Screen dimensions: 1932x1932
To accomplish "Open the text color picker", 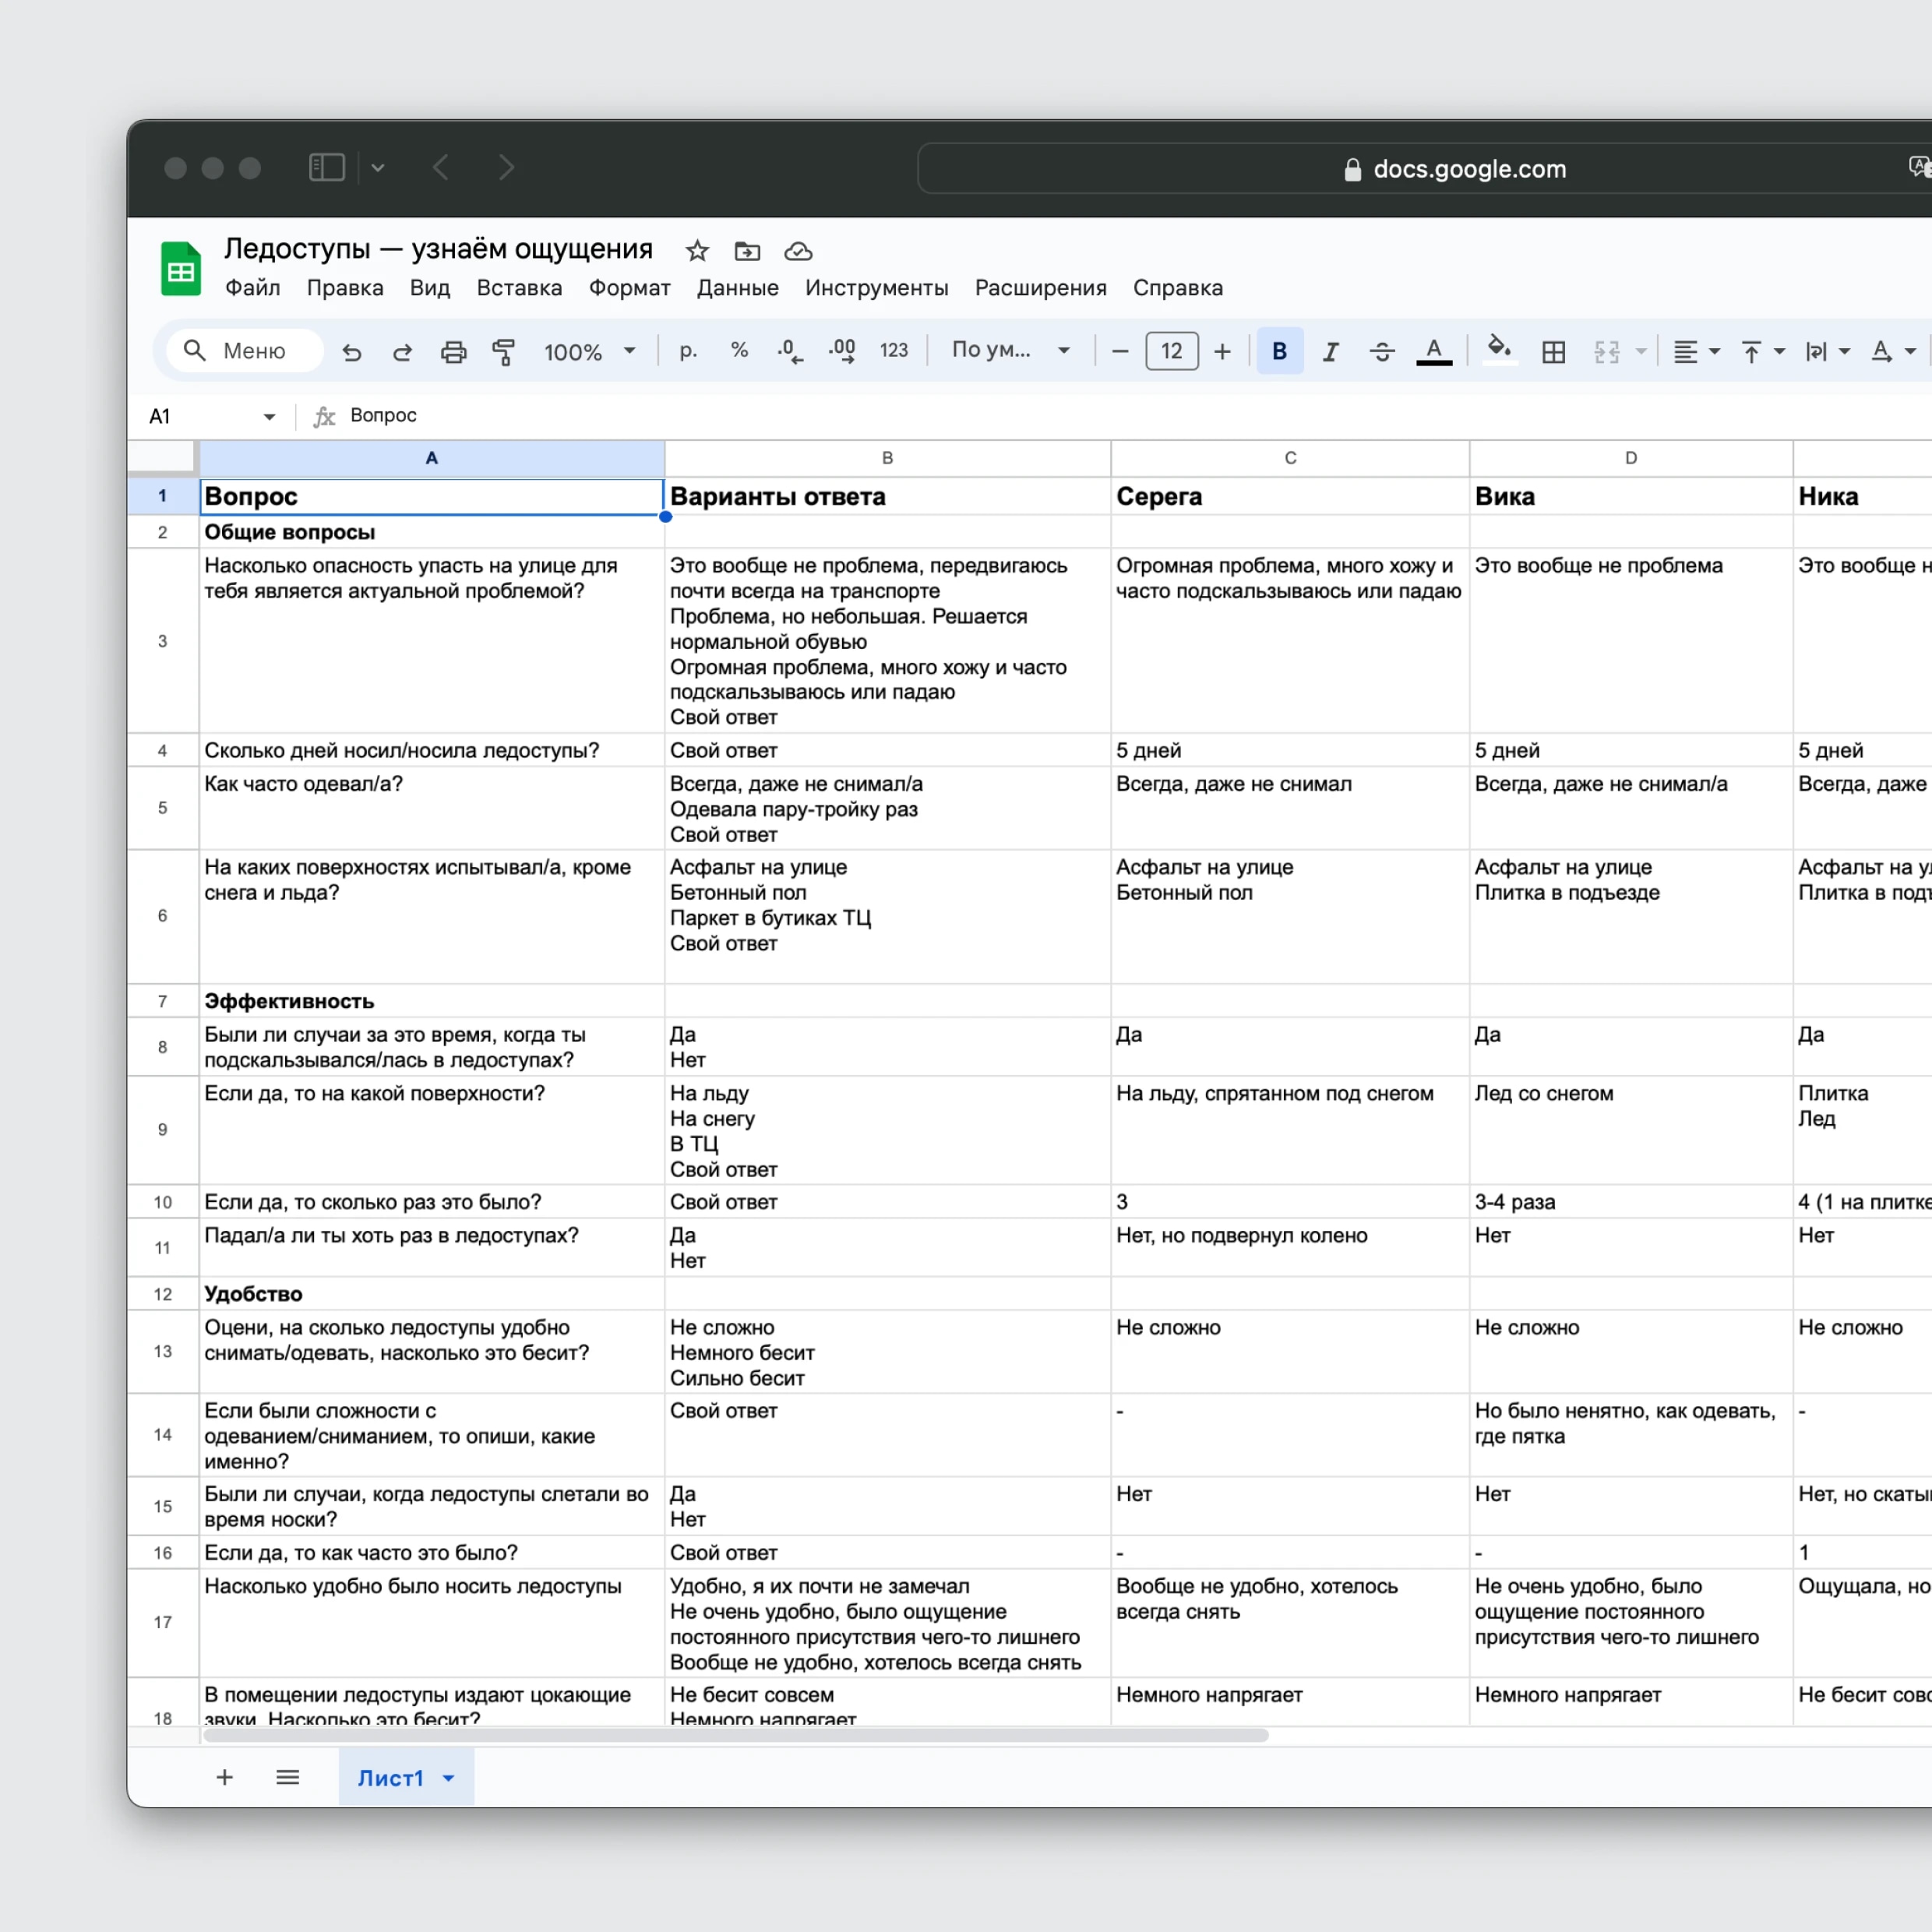I will tap(1434, 352).
